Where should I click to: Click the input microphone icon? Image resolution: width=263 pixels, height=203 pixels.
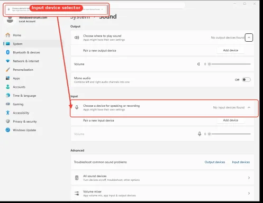point(77,107)
